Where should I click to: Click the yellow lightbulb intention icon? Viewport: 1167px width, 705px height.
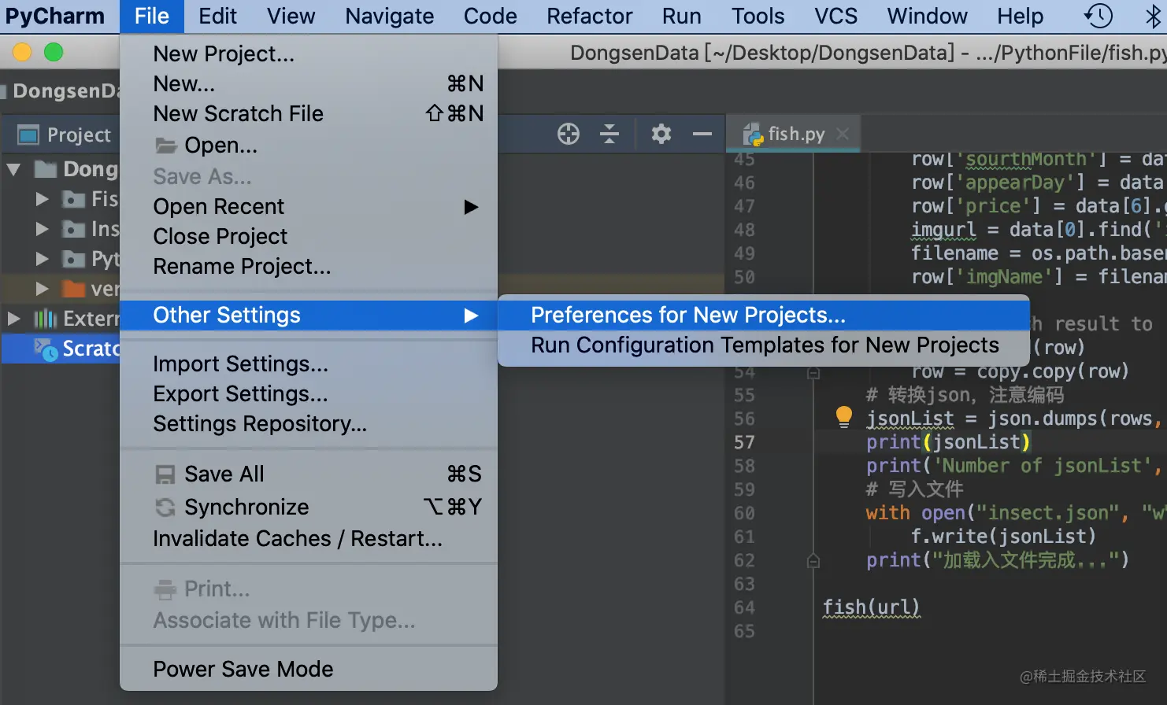pyautogui.click(x=843, y=417)
